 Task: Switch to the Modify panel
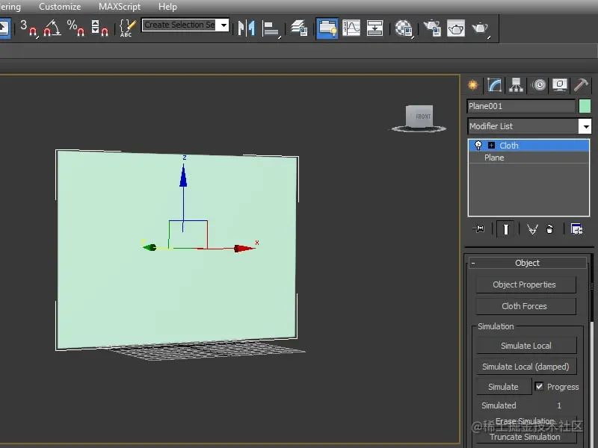coord(494,84)
